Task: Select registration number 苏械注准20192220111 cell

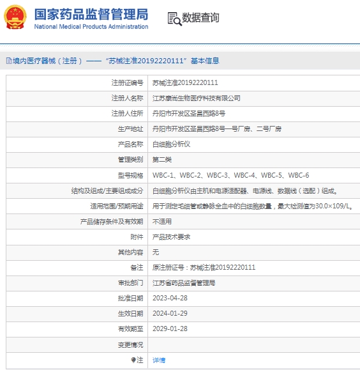Action: 185,83
